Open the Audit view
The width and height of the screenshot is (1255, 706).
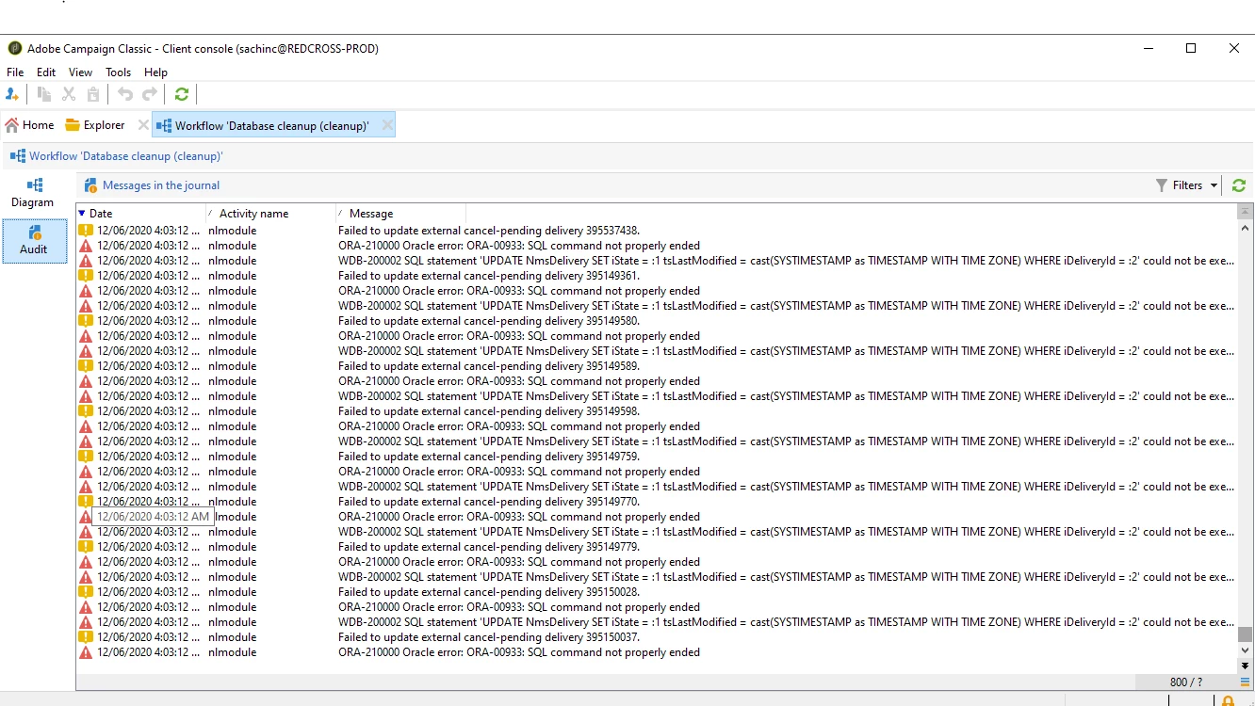coord(34,241)
